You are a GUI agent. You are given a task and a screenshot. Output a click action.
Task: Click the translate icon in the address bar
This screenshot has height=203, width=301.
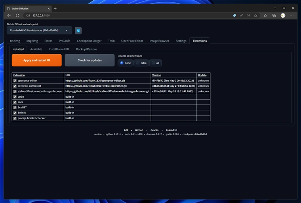(x=248, y=15)
